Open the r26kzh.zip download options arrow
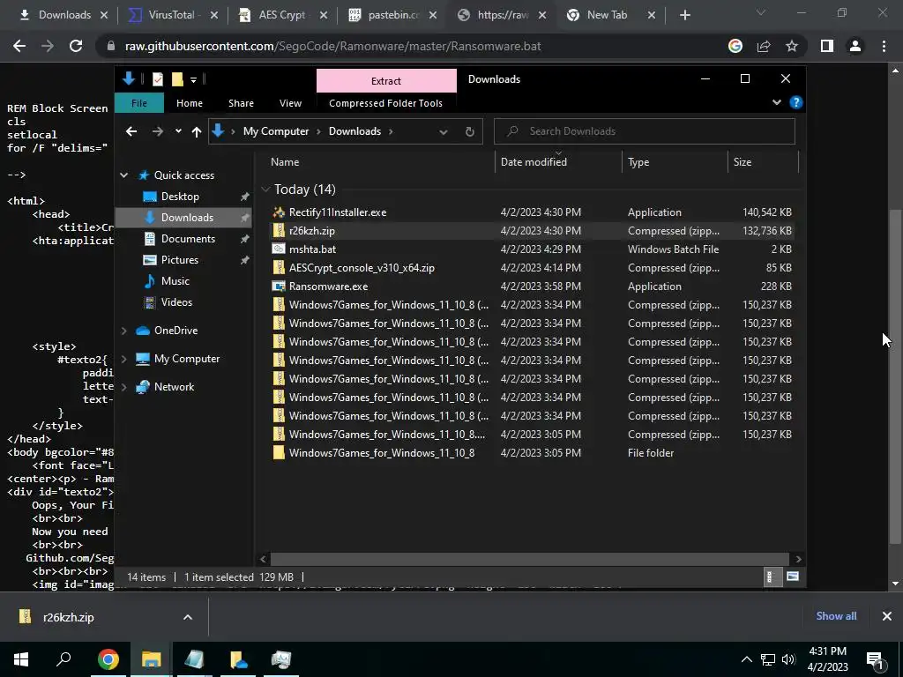 (x=188, y=617)
